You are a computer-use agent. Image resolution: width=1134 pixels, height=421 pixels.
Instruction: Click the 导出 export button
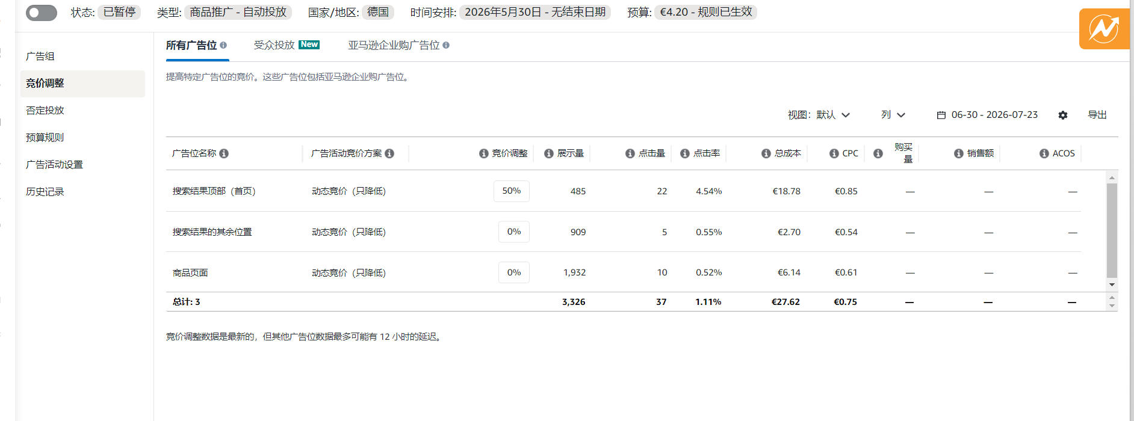pos(1097,115)
